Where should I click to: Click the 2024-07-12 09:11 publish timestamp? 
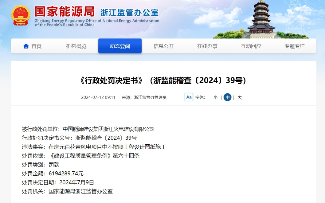(98, 97)
